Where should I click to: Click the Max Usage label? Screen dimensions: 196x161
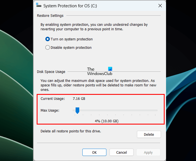point(50,111)
